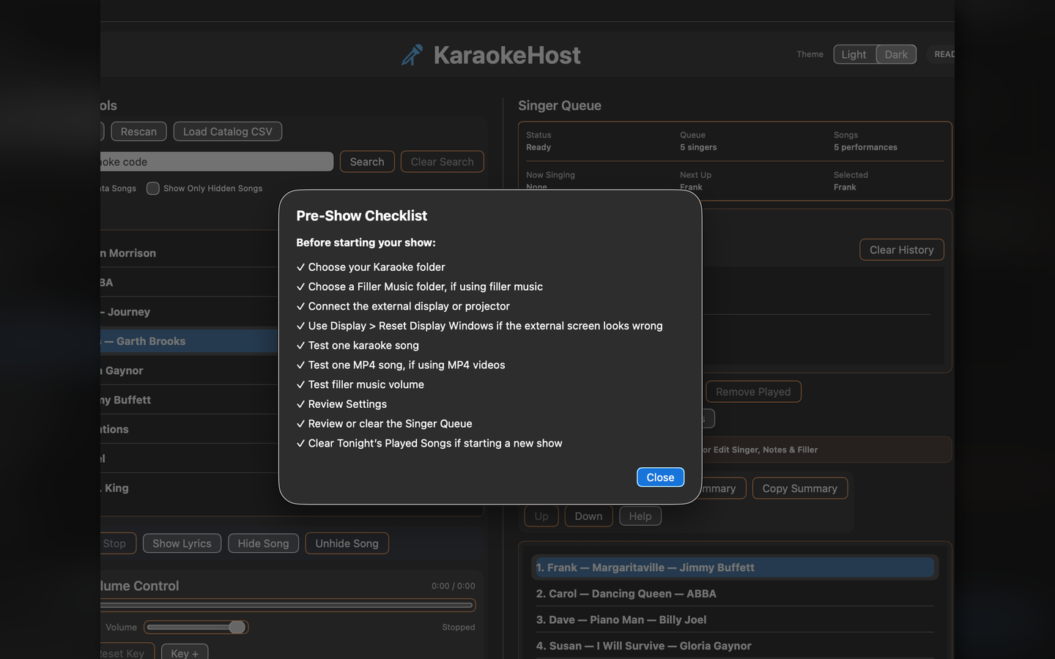1055x659 pixels.
Task: Select the Buffett song row
Action: tap(189, 400)
